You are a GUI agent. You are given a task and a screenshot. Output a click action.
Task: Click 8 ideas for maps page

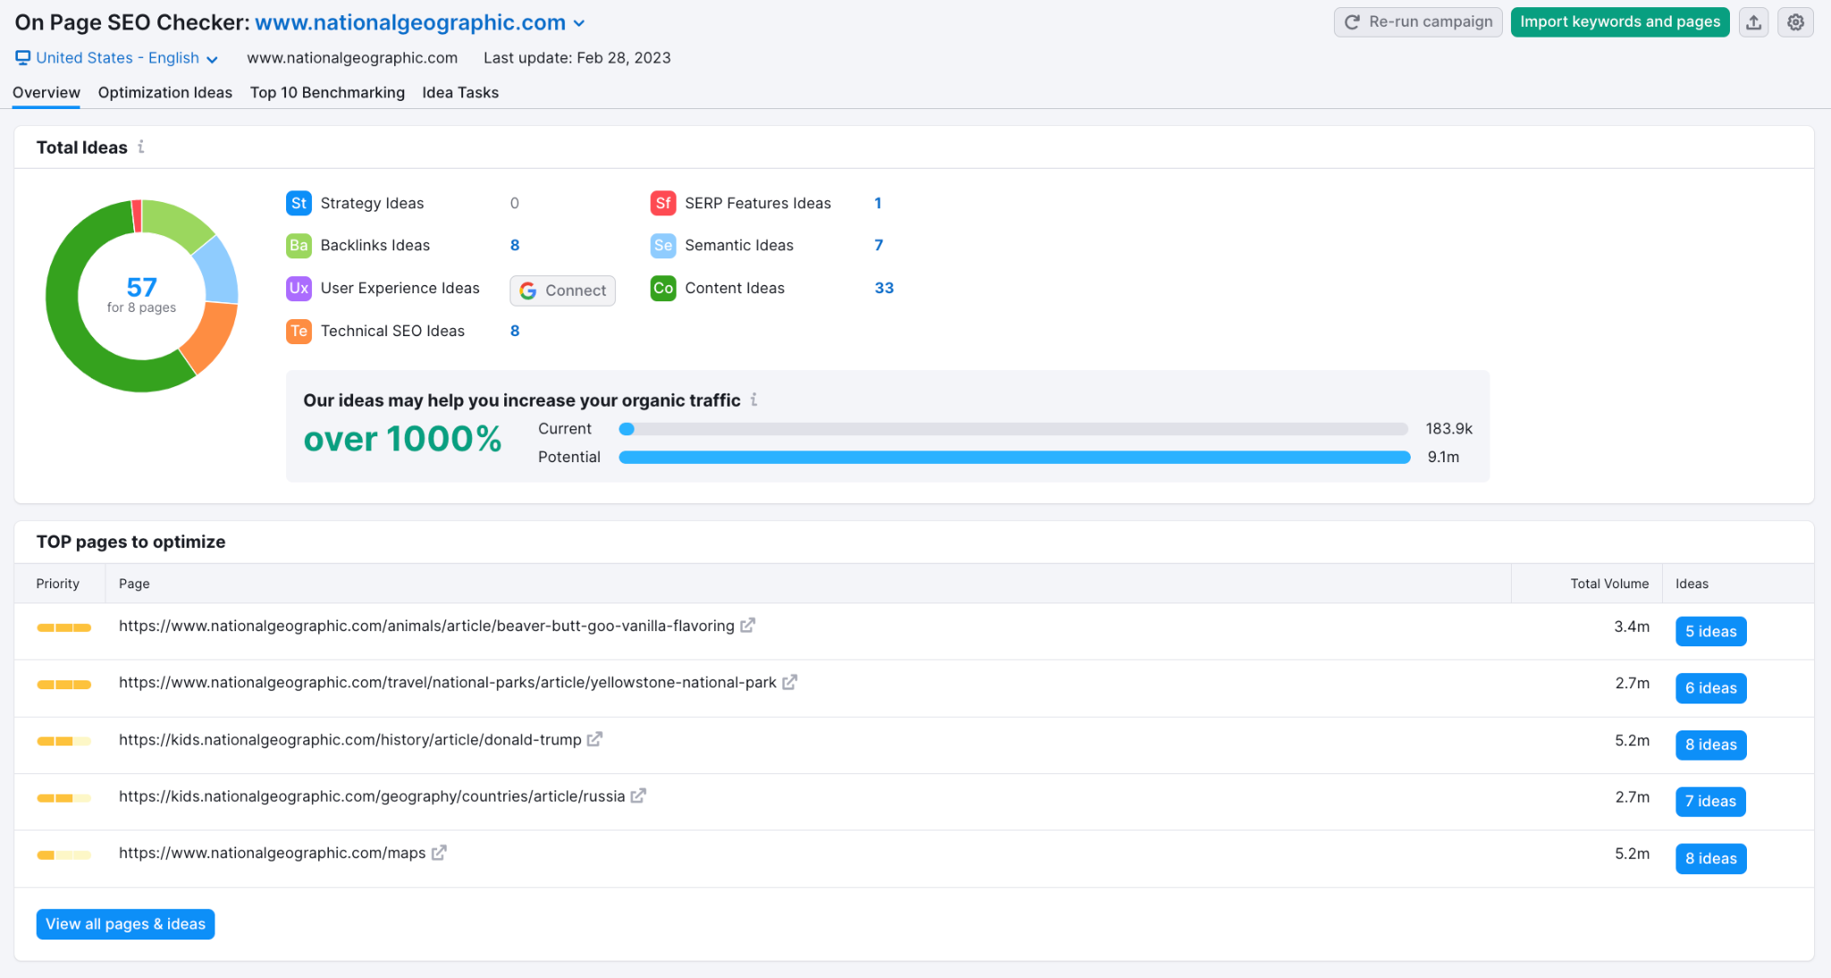1710,858
